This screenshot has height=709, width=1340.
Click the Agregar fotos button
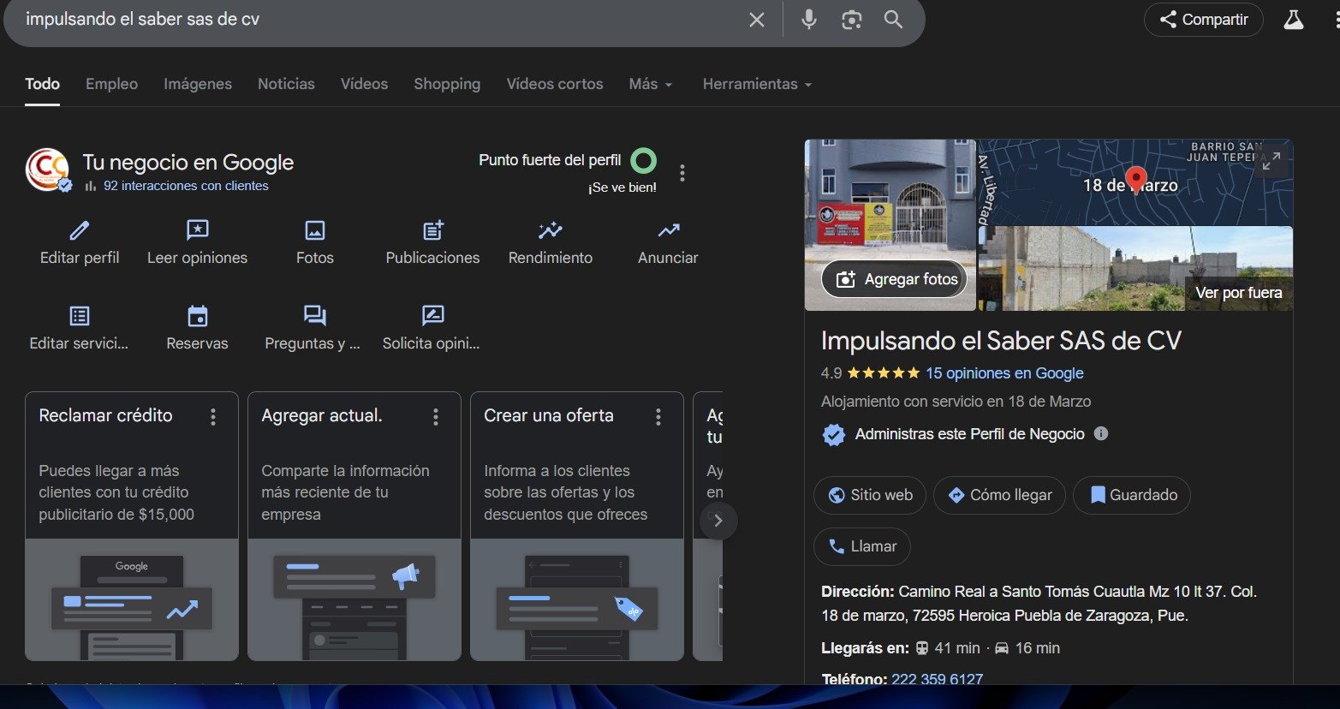[896, 279]
